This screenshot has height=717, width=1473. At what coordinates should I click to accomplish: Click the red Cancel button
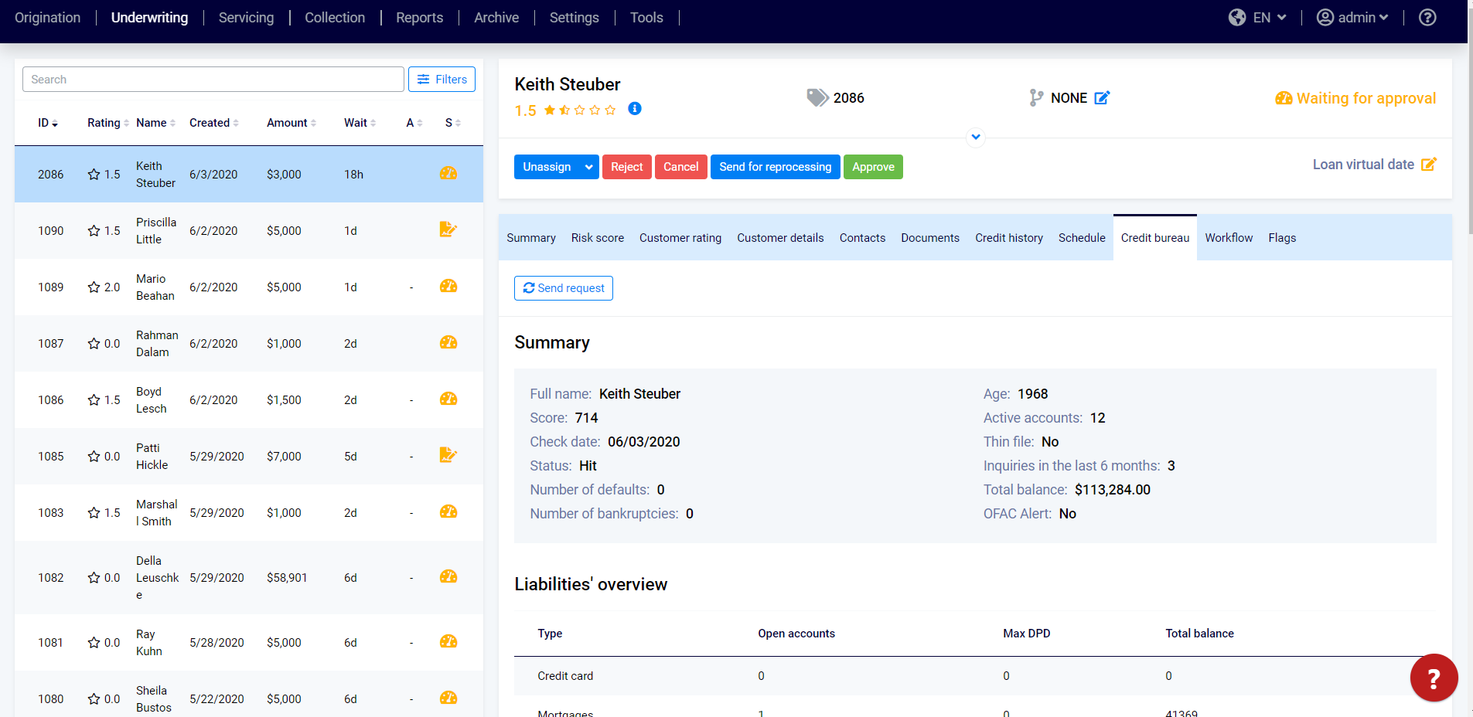click(x=680, y=167)
